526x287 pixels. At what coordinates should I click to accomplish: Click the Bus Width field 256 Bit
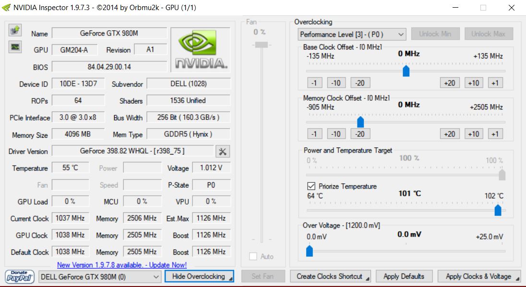pyautogui.click(x=189, y=117)
